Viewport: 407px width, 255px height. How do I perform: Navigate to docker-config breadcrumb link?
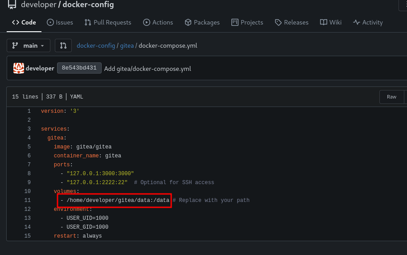[x=96, y=45]
